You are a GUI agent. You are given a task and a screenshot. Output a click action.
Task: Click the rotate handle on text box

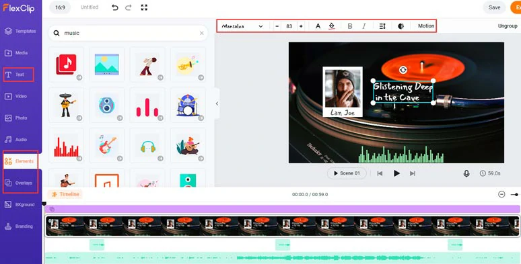(x=403, y=70)
